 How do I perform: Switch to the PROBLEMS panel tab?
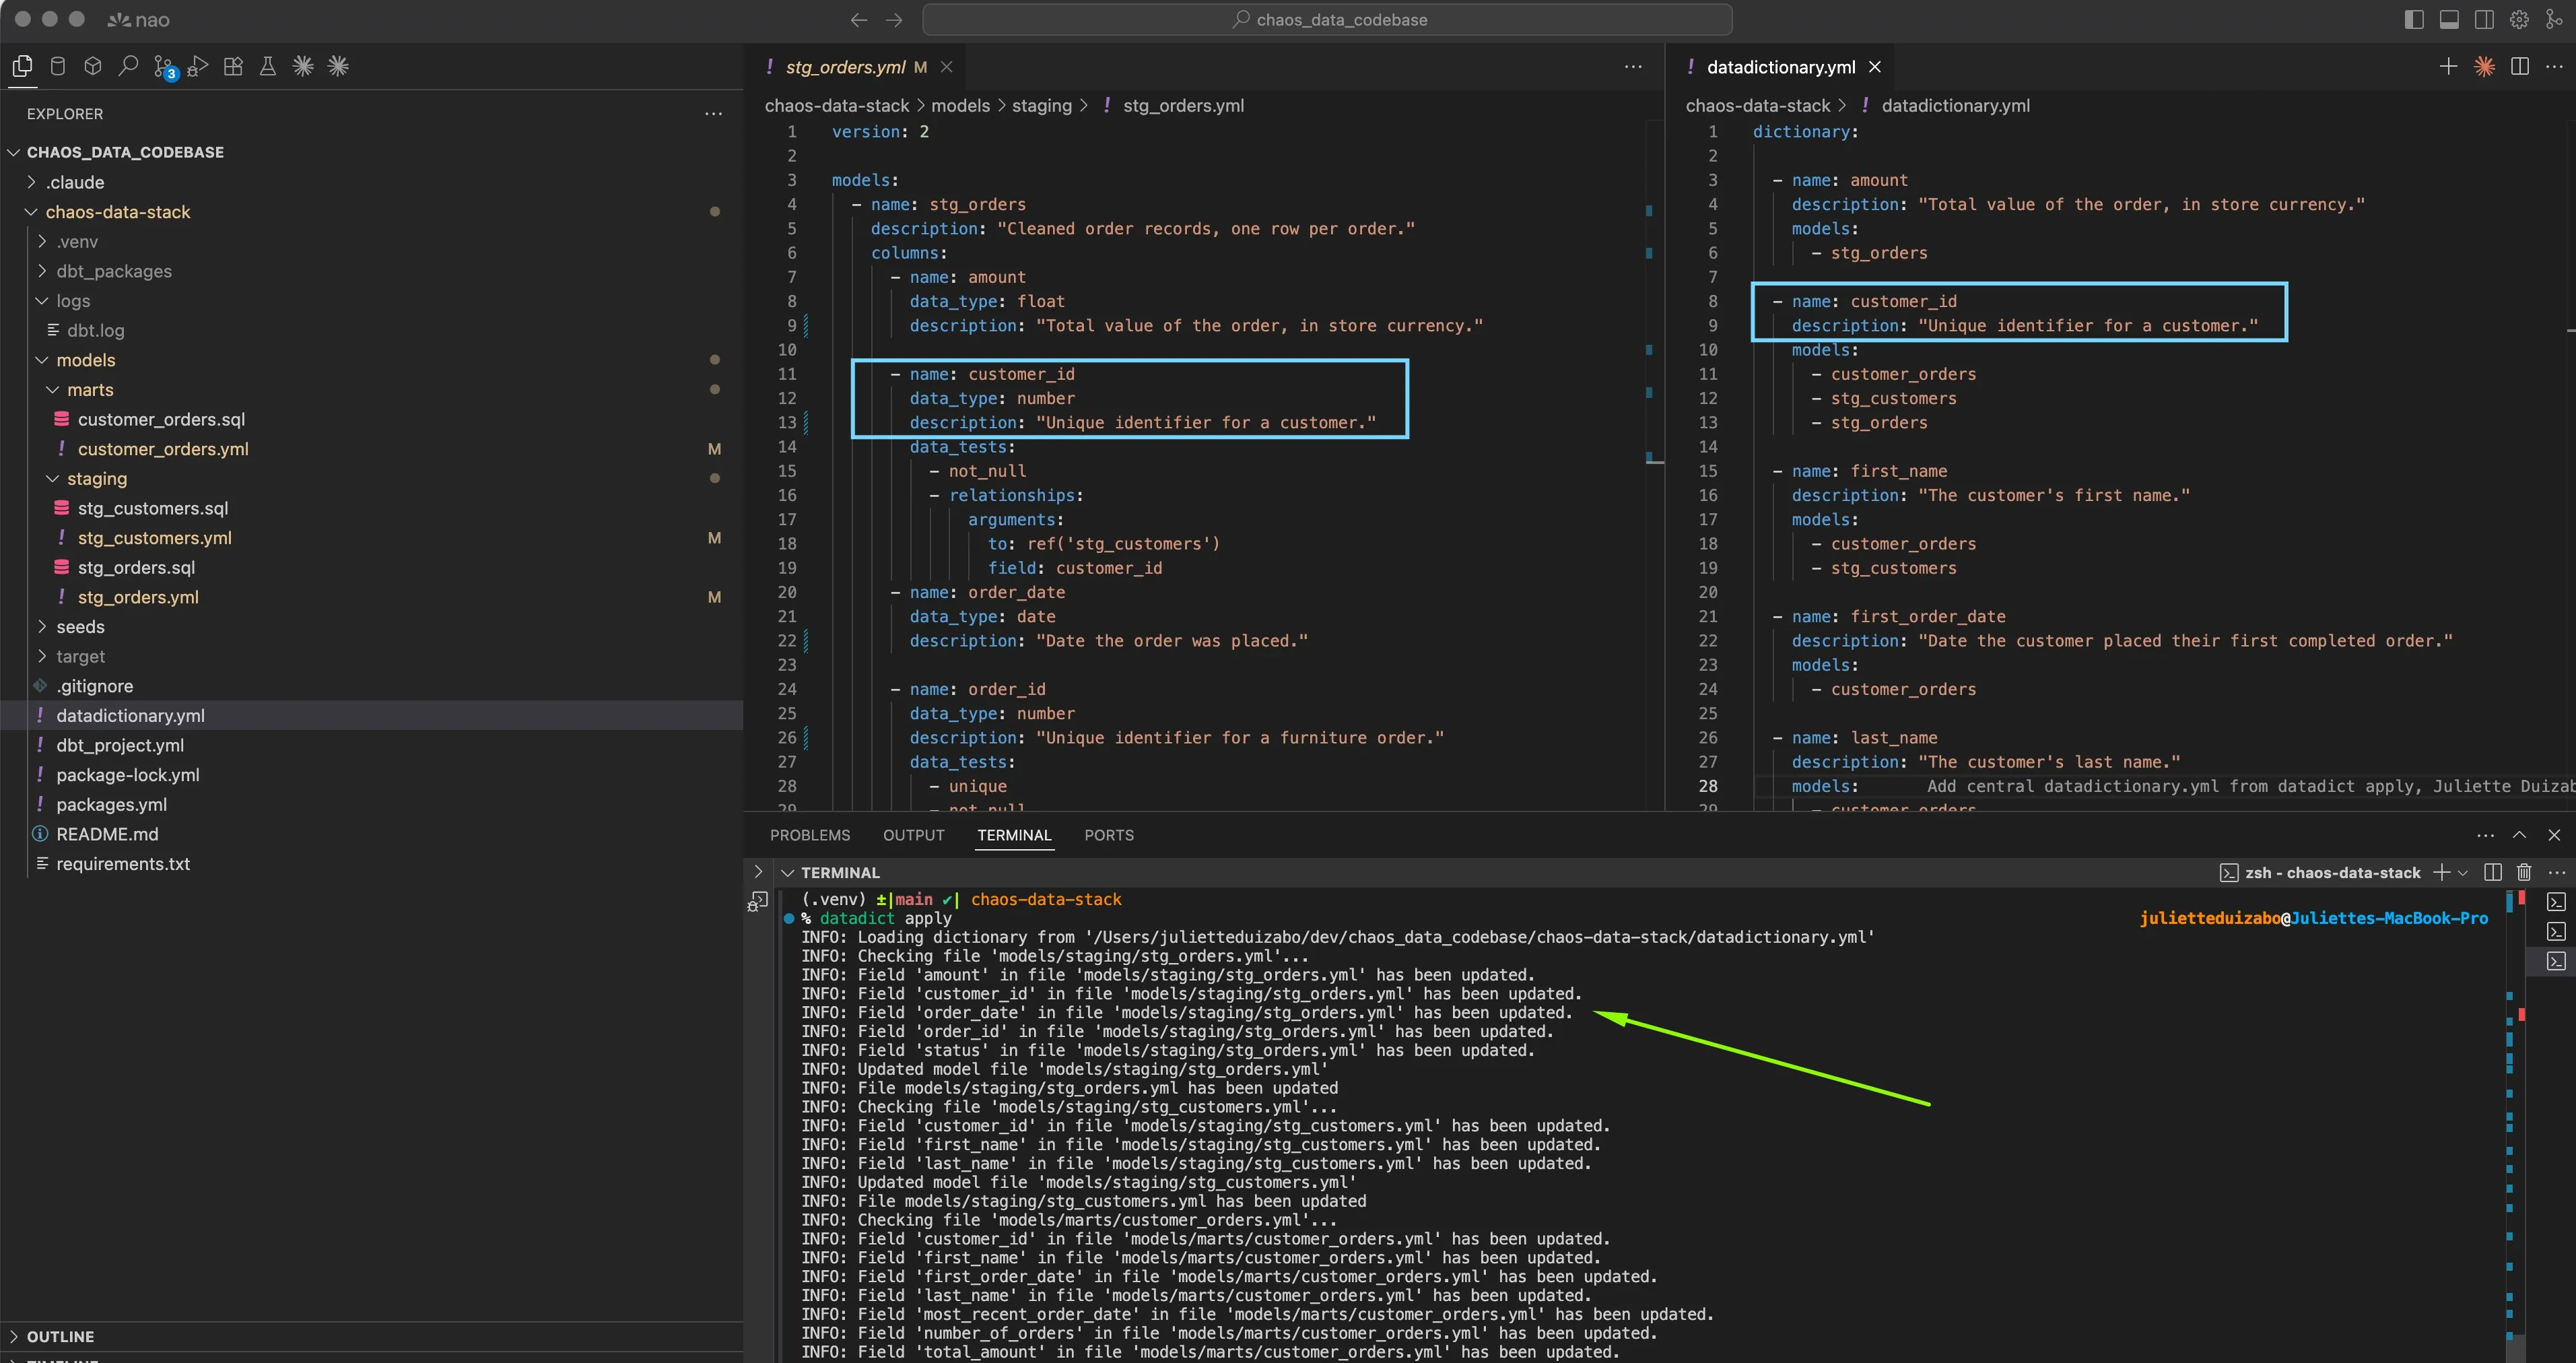(810, 835)
